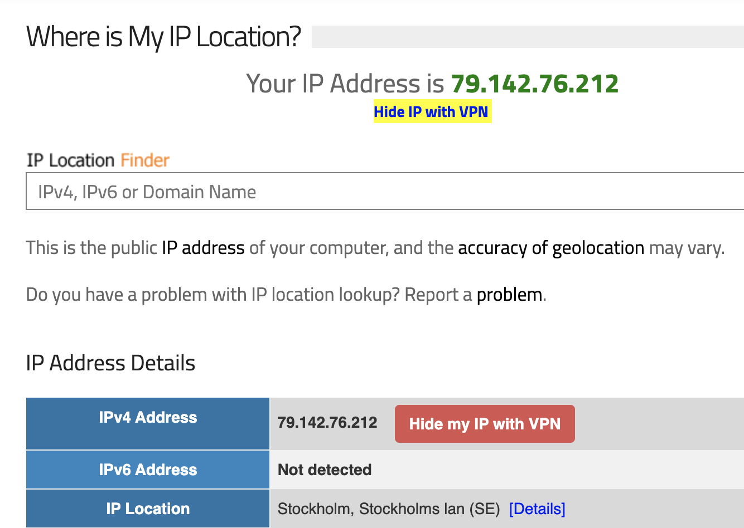The image size is (744, 528).
Task: Select the IPv4 Address row header
Action: pos(148,418)
